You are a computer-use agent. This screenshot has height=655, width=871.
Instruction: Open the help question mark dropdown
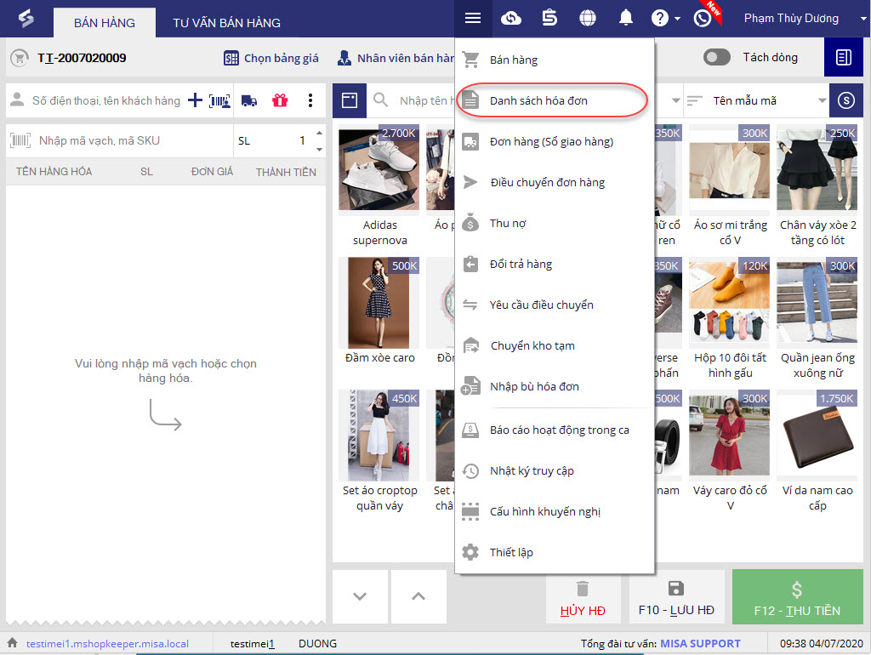(x=665, y=18)
